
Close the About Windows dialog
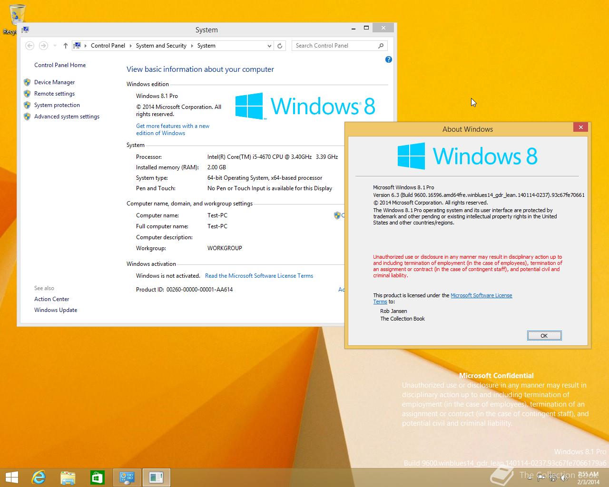click(580, 127)
